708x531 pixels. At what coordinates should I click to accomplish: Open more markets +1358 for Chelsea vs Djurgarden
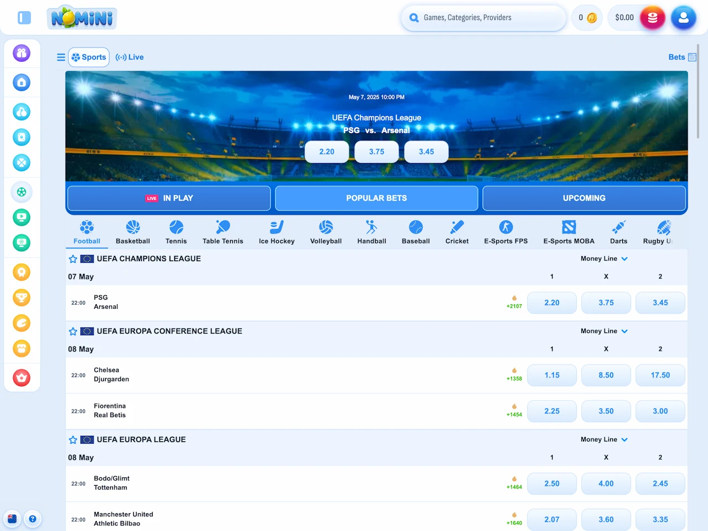[x=514, y=375]
